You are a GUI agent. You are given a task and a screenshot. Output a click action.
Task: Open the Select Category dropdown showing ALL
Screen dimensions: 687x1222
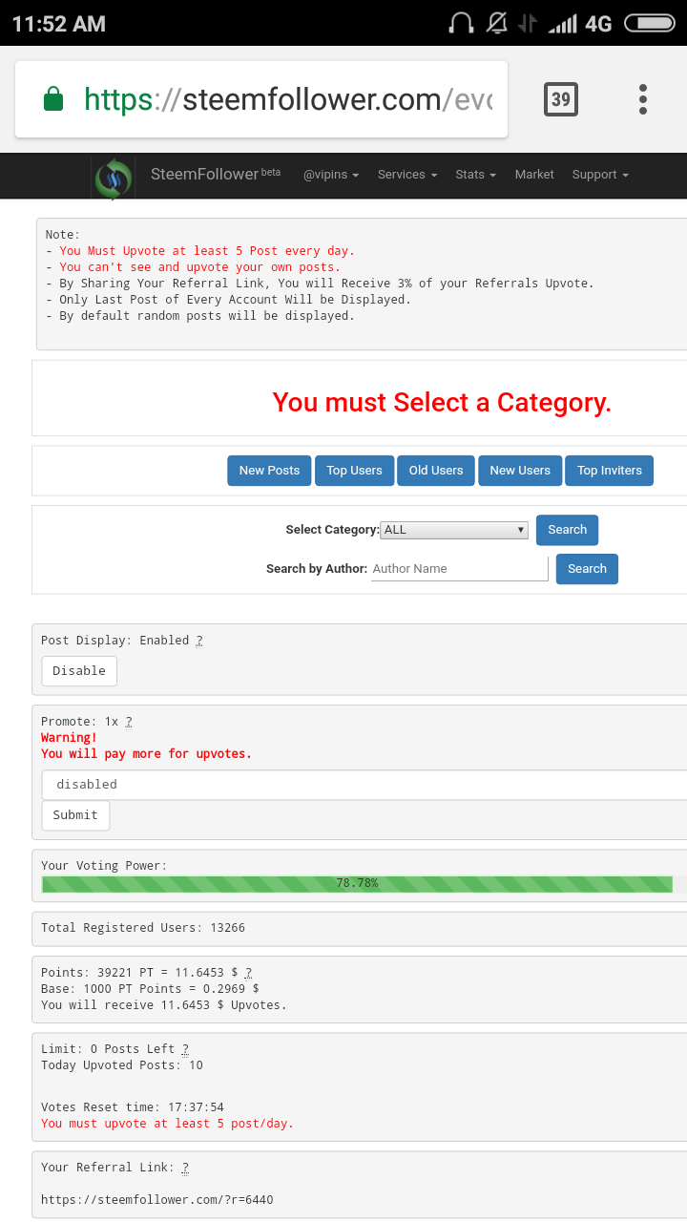click(x=454, y=530)
